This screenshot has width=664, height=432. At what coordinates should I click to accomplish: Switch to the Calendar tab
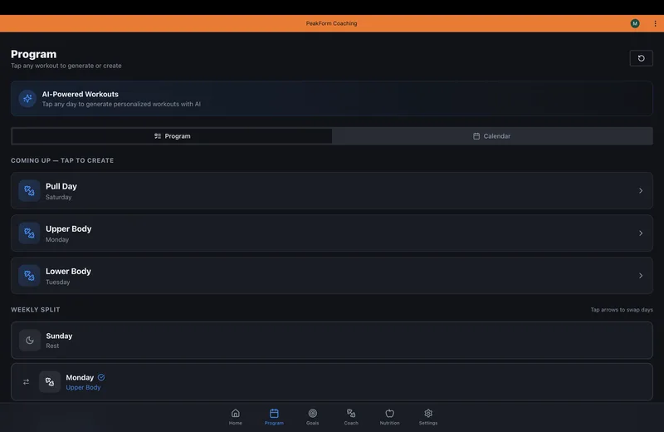pos(492,136)
